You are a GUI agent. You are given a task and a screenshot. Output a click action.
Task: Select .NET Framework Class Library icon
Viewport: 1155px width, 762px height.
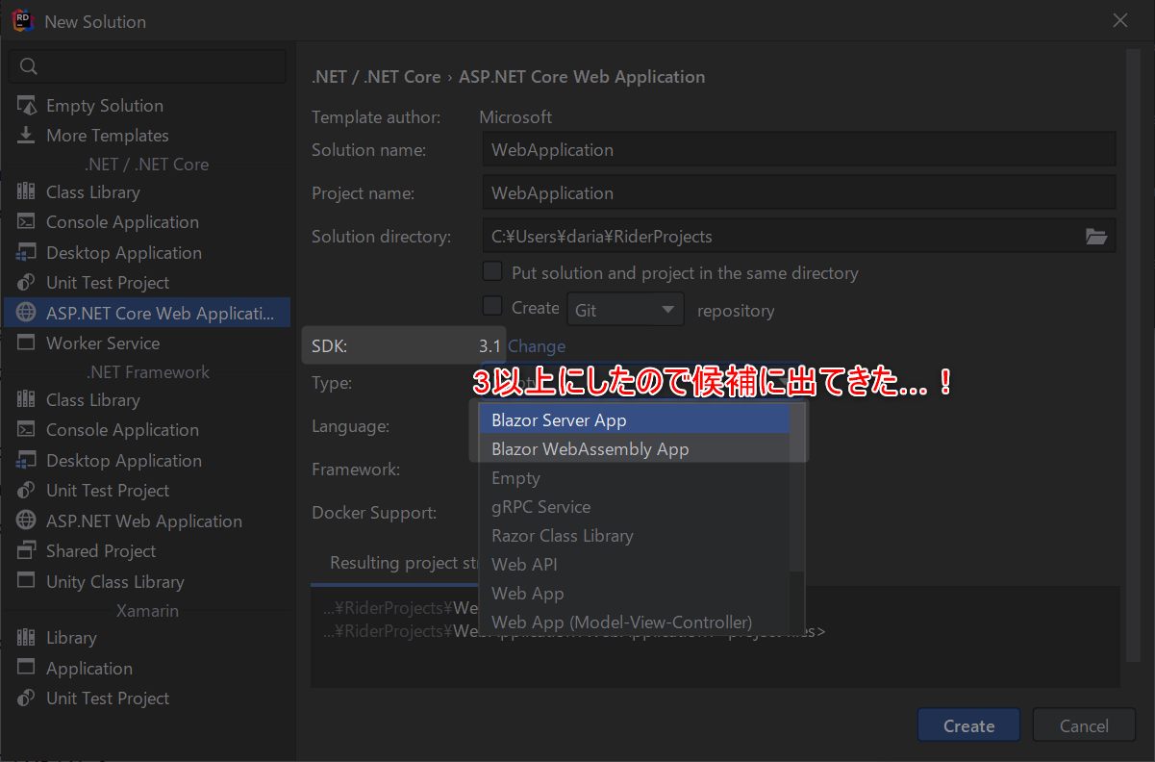[x=27, y=399]
